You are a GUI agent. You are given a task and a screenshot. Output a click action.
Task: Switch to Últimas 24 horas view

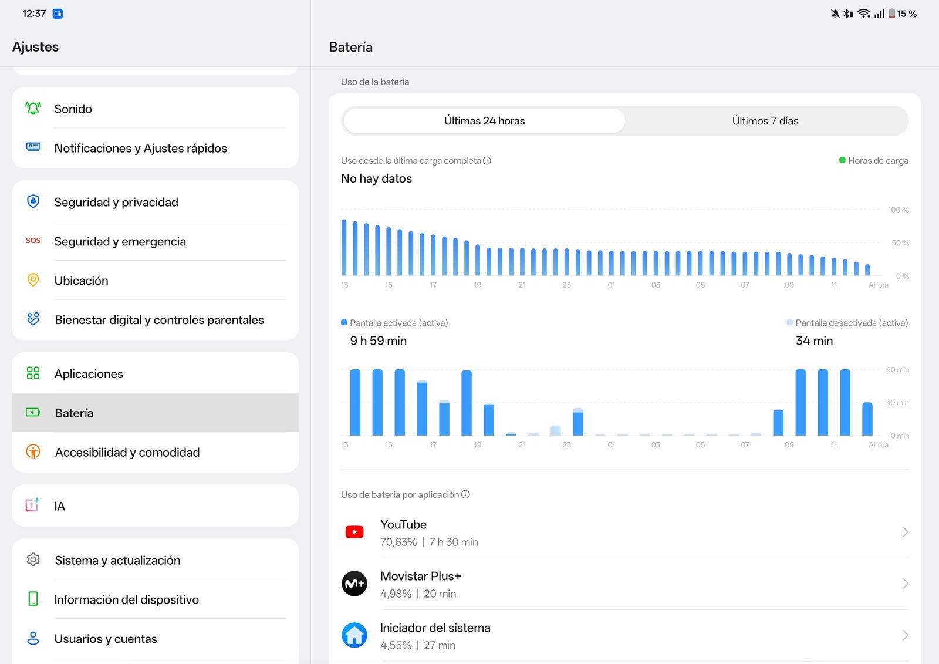pyautogui.click(x=484, y=121)
